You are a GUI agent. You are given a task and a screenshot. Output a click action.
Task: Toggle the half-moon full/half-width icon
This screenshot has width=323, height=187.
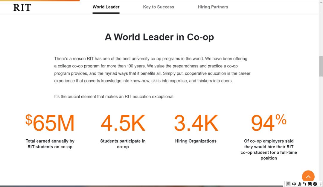tap(299, 184)
